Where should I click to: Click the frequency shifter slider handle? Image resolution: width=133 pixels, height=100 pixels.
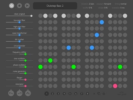point(25,54)
